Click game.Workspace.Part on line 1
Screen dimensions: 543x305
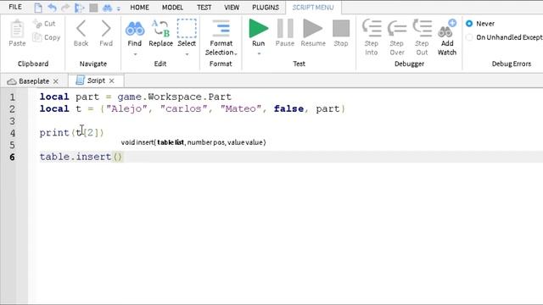(174, 97)
